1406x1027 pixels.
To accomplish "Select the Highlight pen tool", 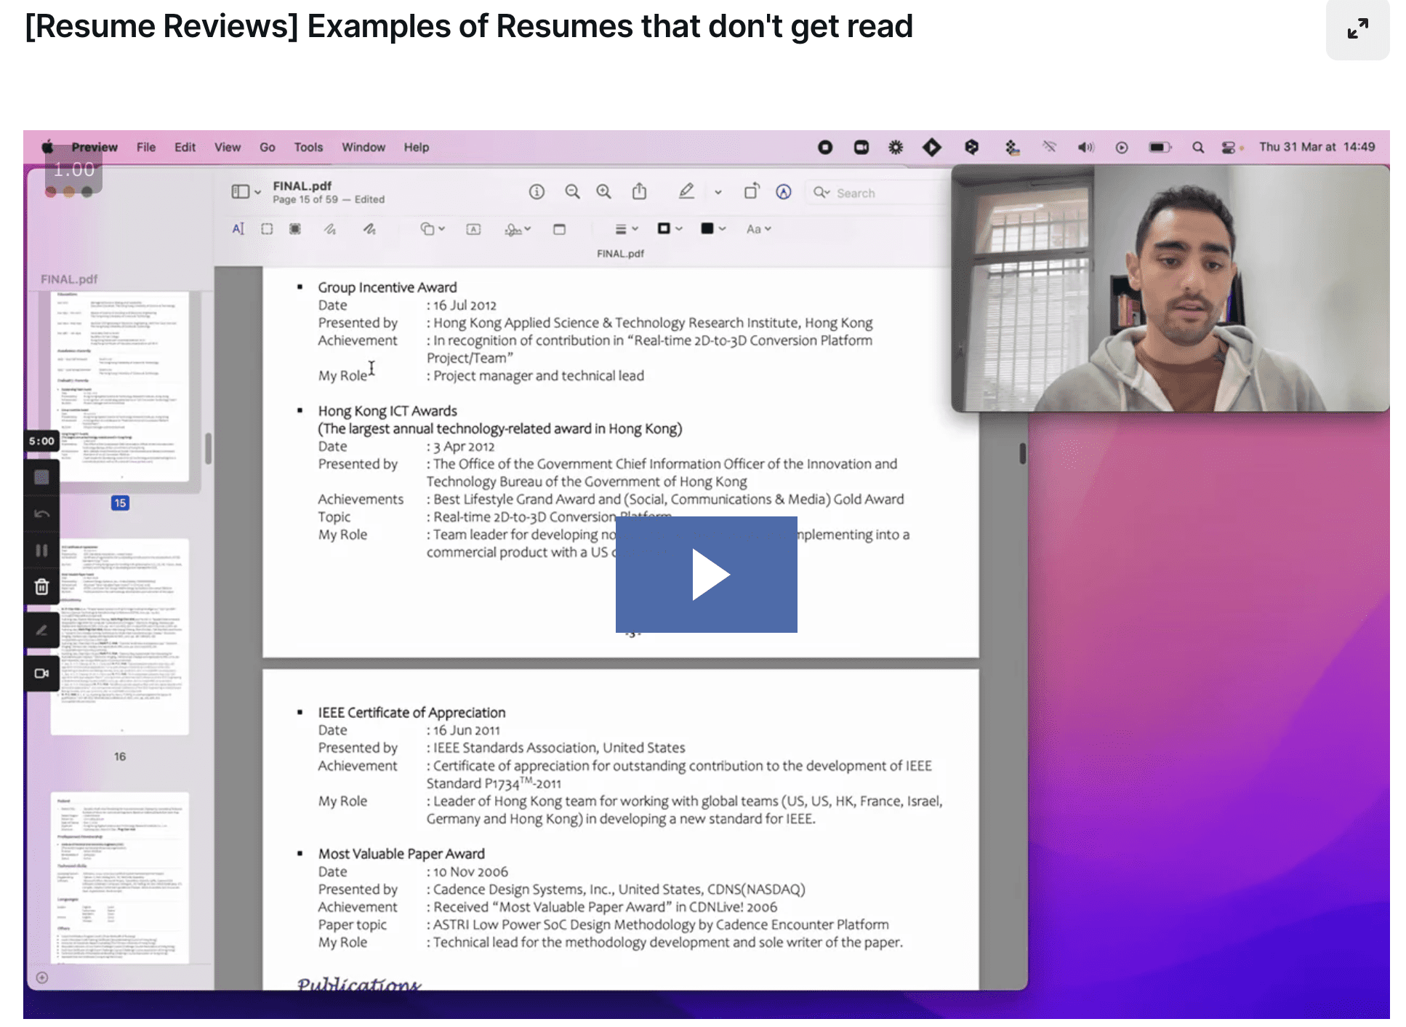I will tap(686, 192).
